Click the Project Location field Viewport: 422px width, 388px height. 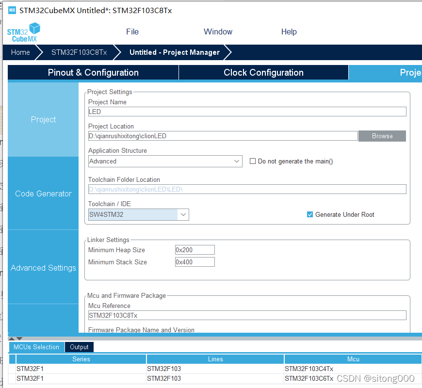pos(223,136)
